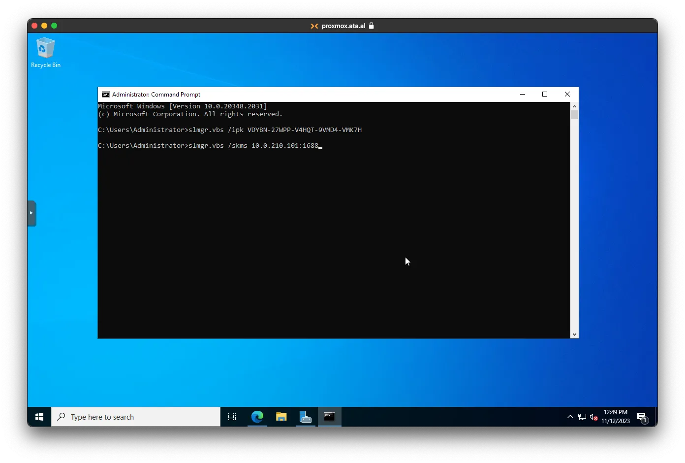Show hidden system tray icons

(x=570, y=417)
